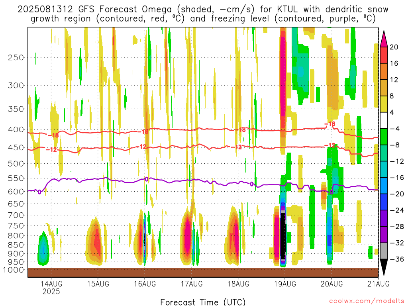Click the purple 0 freezing level label near 16AUG
408x306 pixels.
147,179
